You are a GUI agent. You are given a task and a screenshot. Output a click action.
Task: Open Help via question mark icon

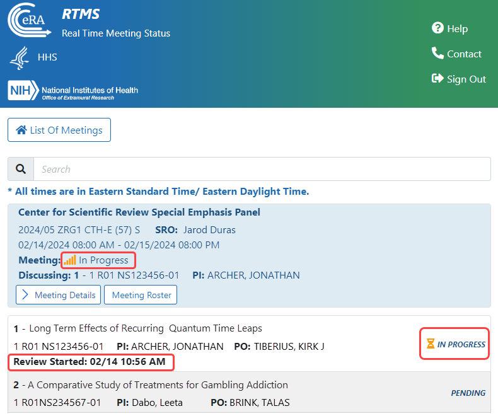[x=437, y=28]
